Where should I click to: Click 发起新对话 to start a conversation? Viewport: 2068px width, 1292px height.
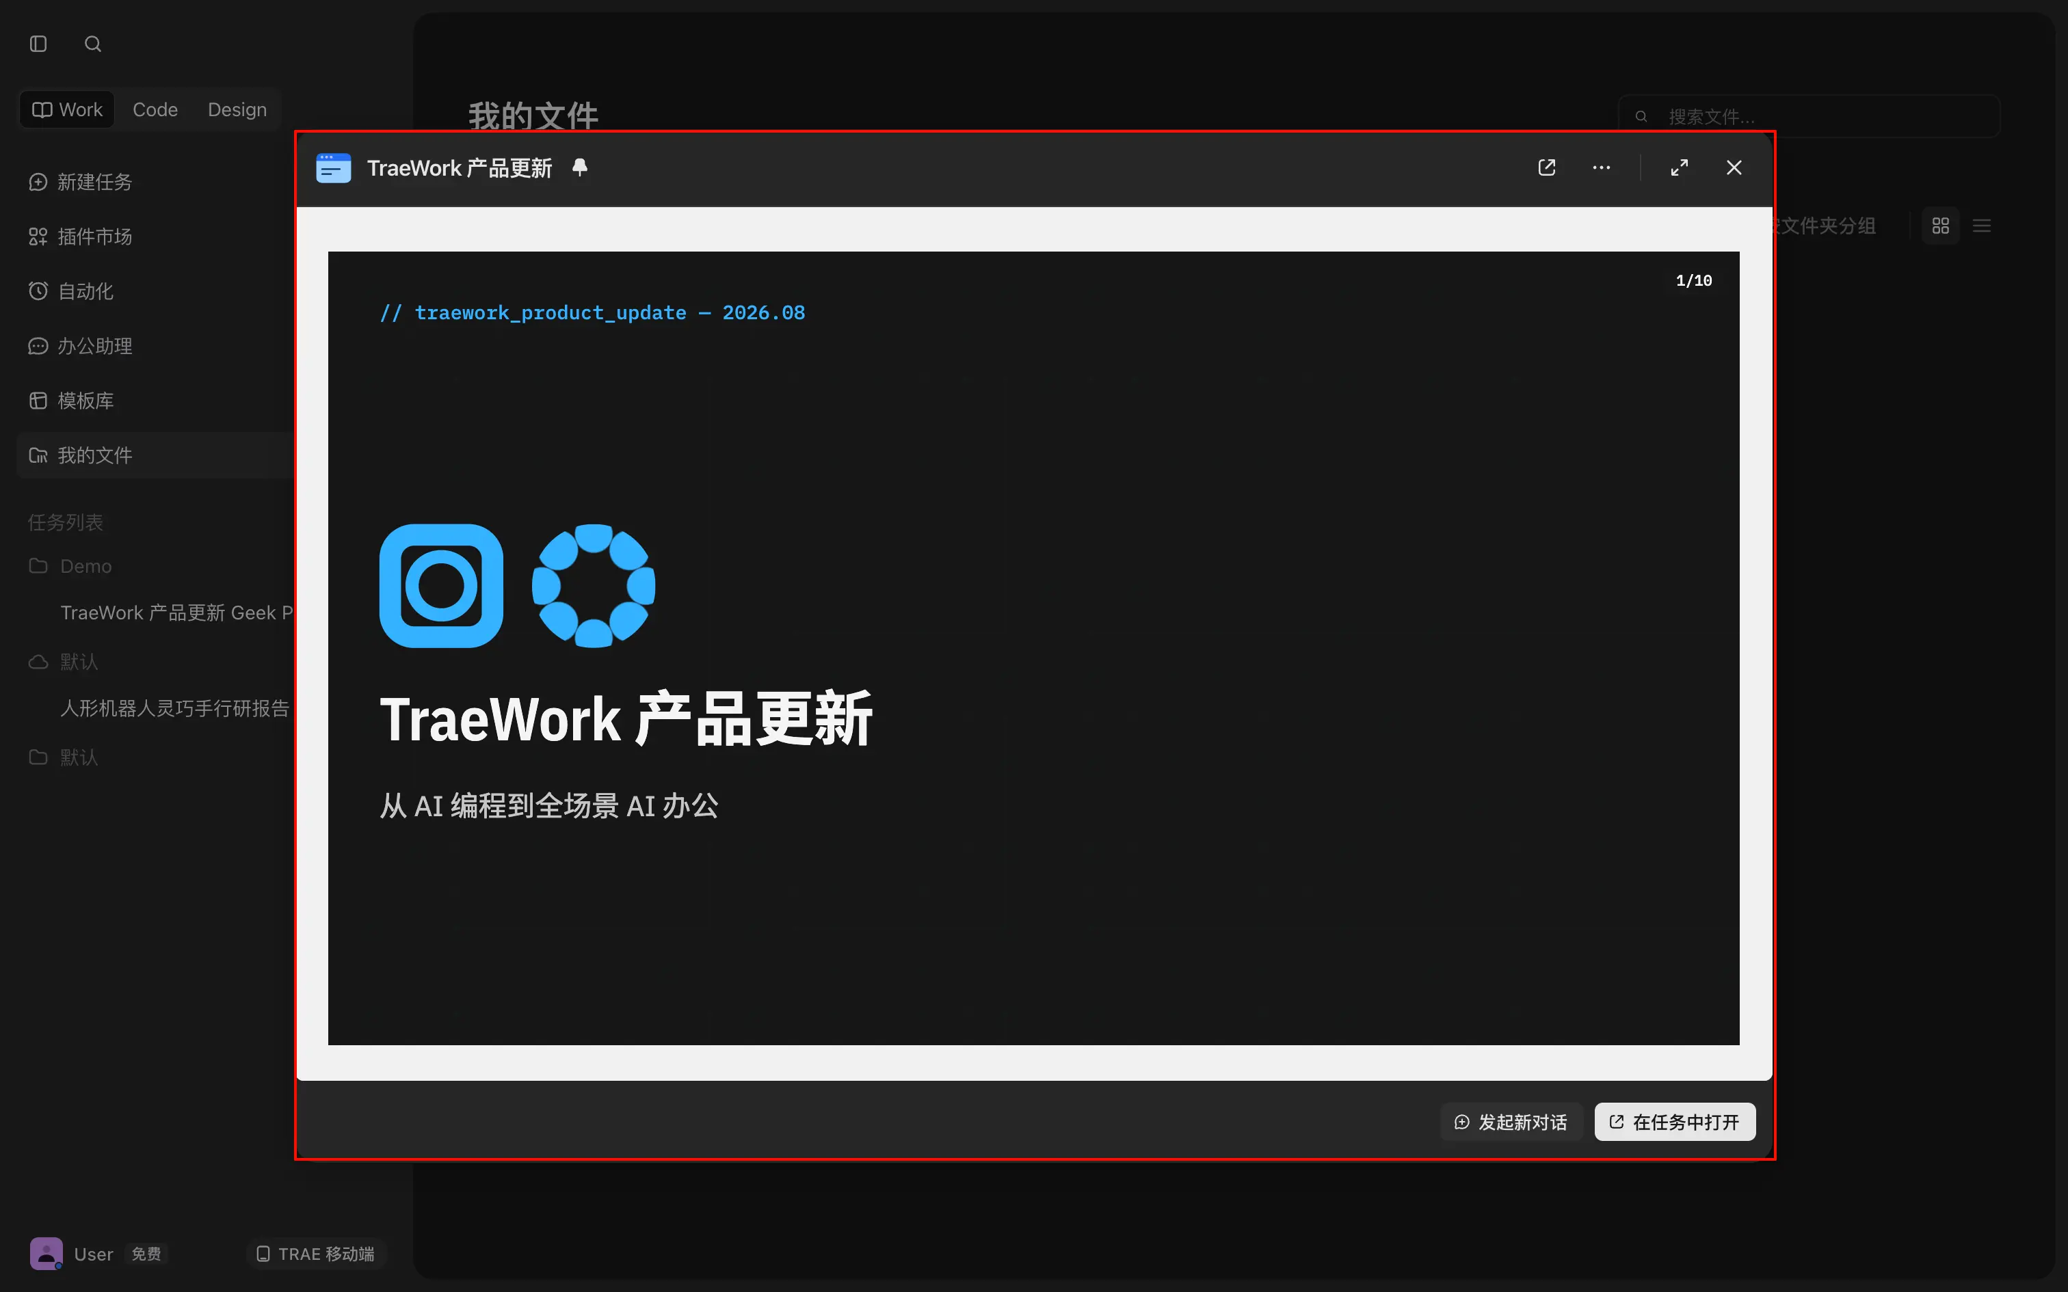1511,1122
